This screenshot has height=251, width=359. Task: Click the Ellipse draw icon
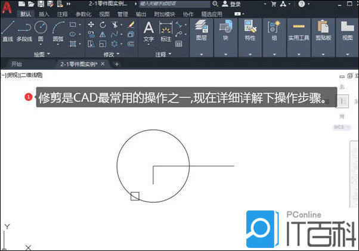click(x=73, y=35)
